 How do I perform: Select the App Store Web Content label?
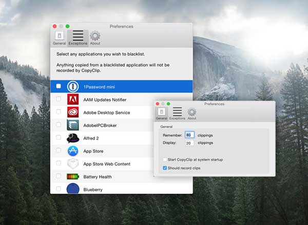107,164
